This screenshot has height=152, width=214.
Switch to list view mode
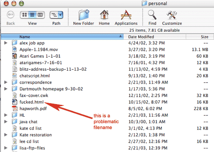pyautogui.click(x=32, y=15)
